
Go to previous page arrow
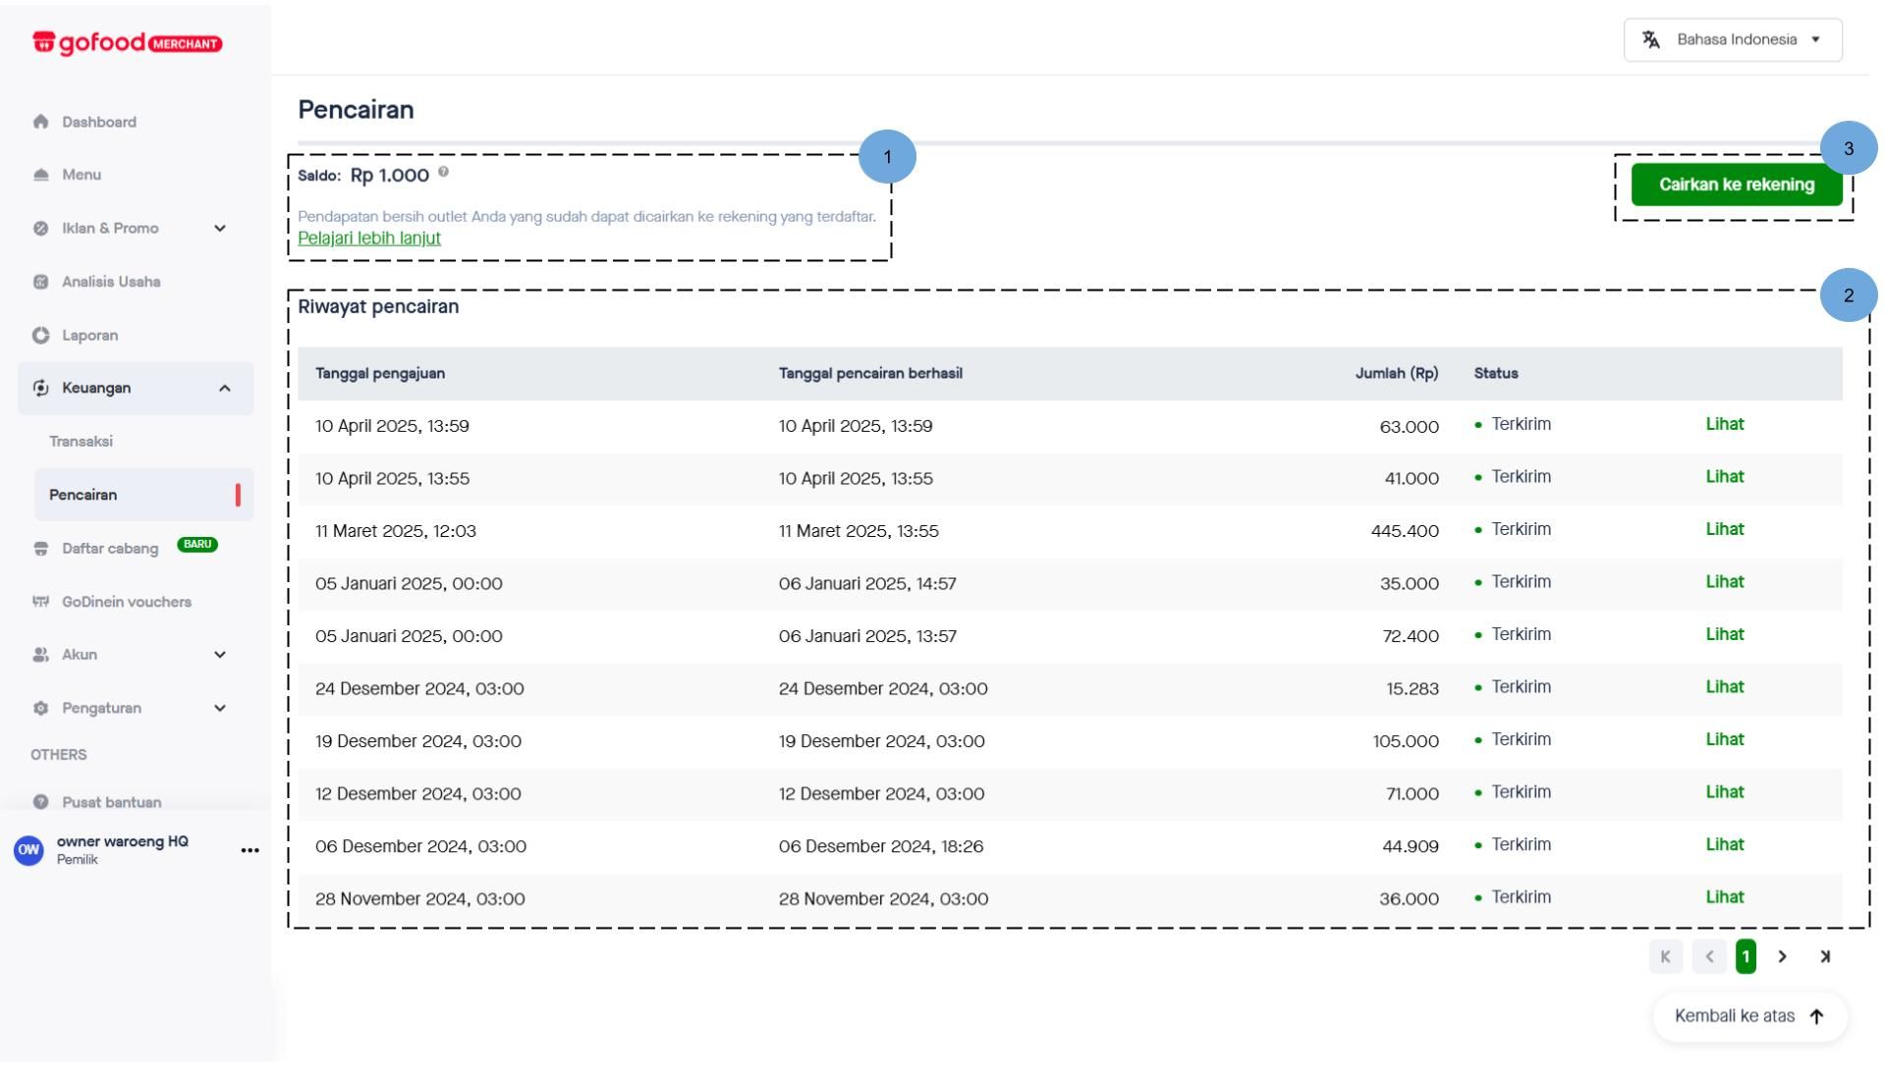(1709, 957)
